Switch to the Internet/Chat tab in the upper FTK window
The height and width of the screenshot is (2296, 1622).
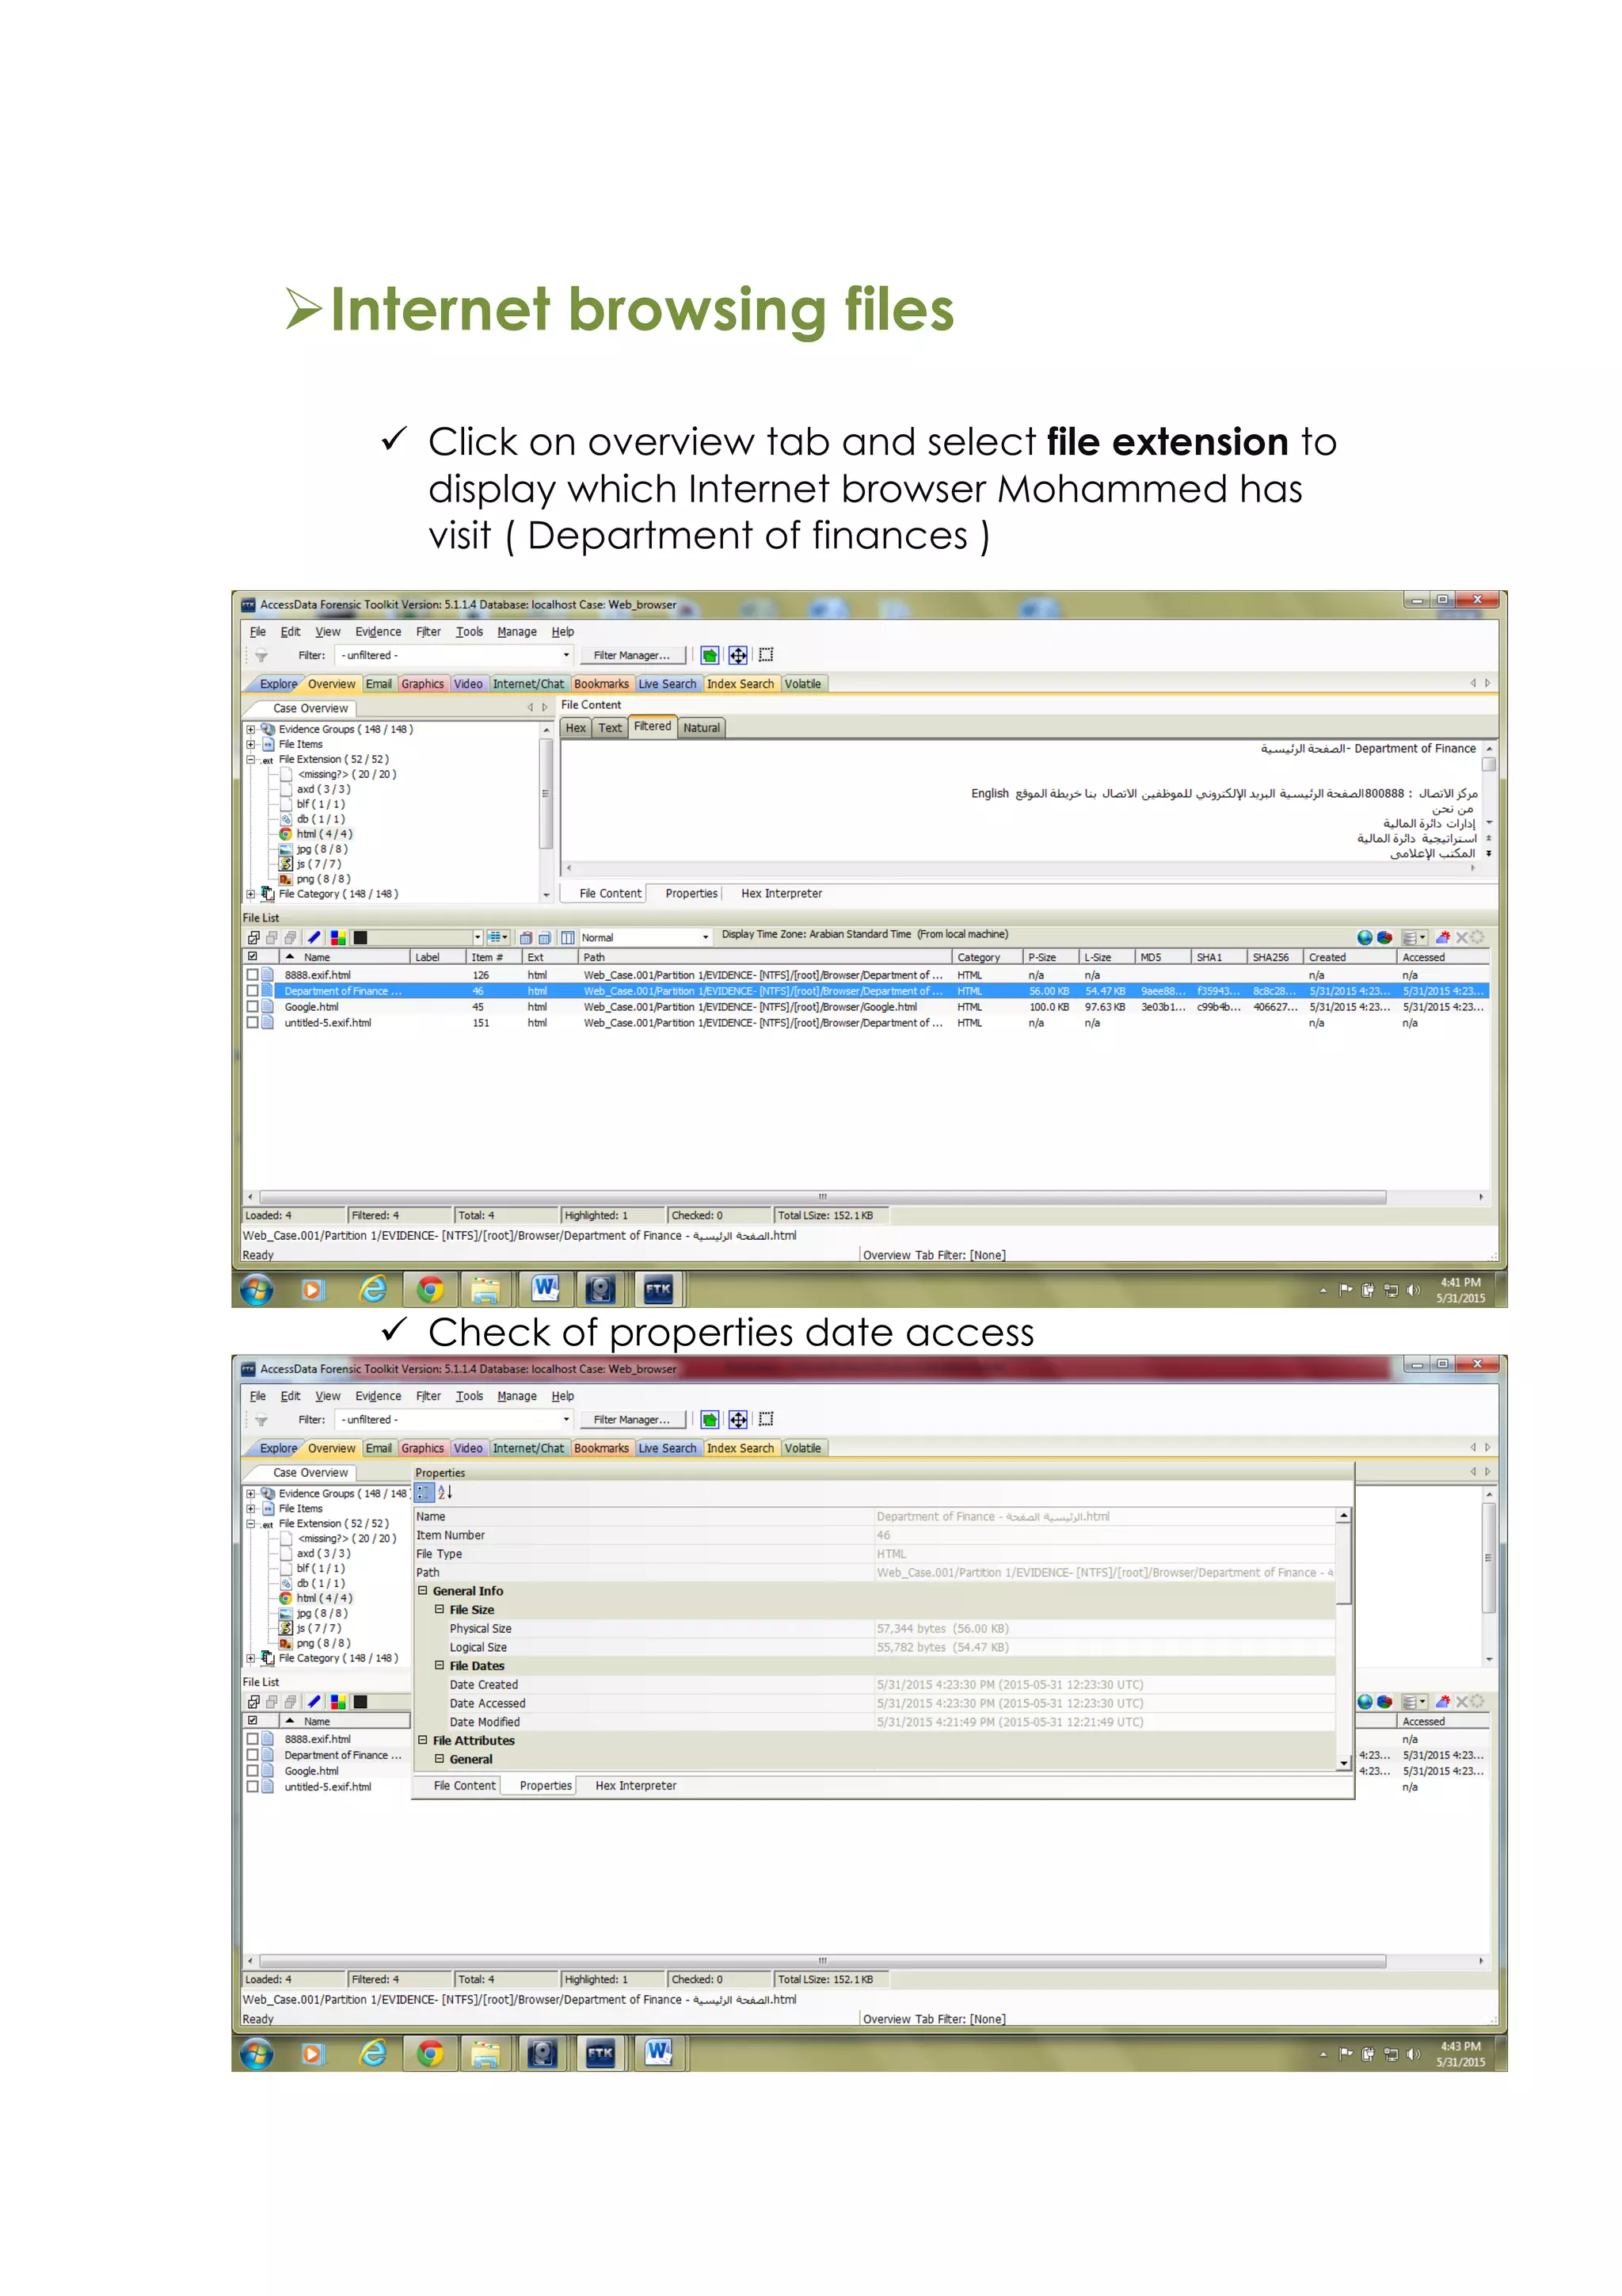pos(527,684)
